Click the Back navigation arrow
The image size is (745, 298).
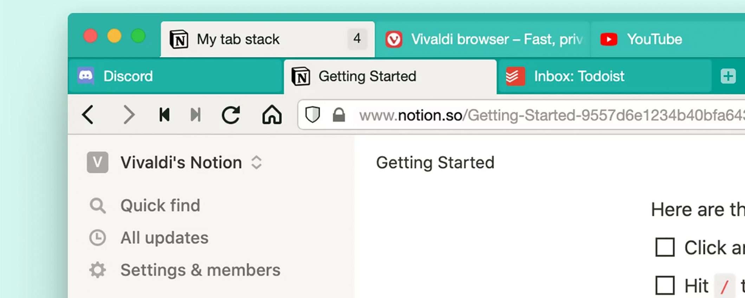[88, 115]
